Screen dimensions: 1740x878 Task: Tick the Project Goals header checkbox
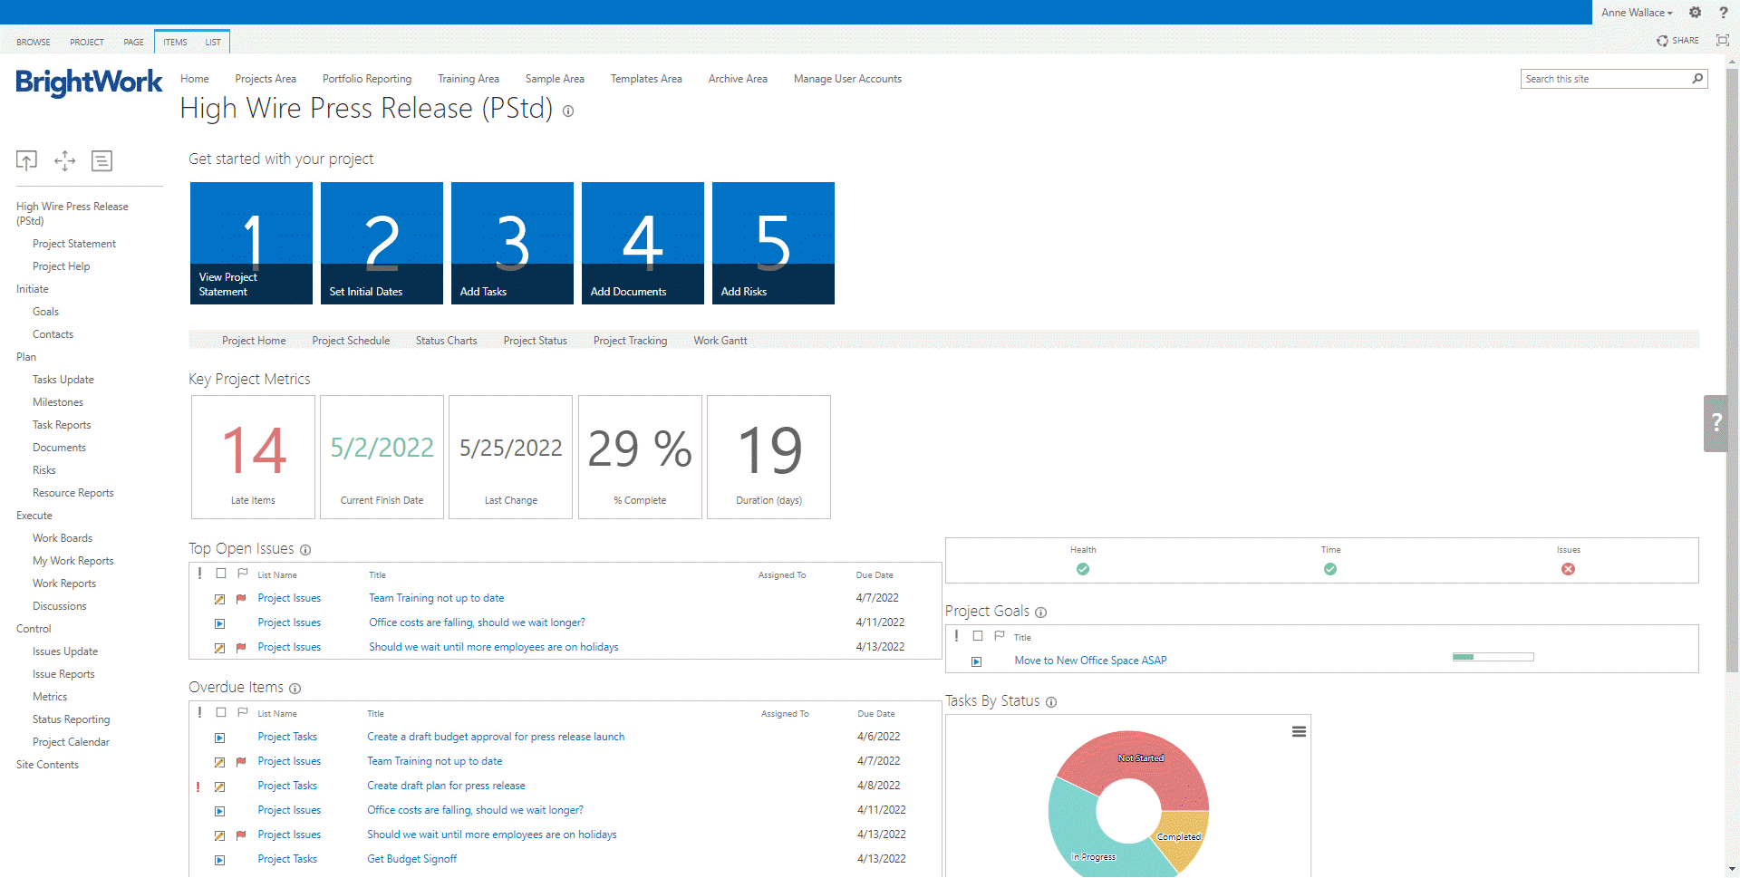coord(978,636)
